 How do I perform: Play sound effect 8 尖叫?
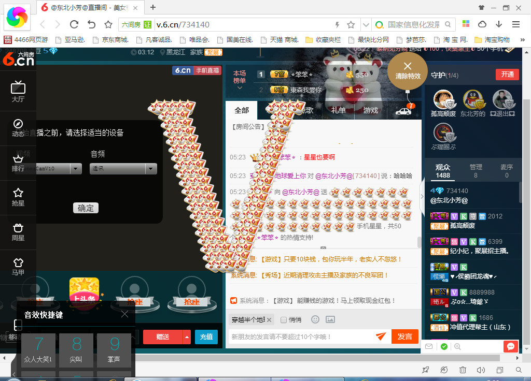76,350
